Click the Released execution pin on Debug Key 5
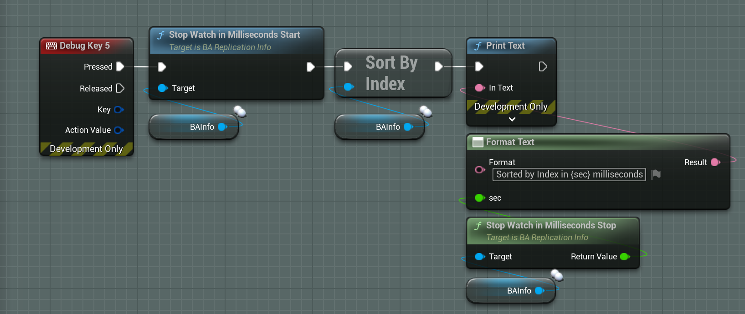The height and width of the screenshot is (314, 745). (x=120, y=88)
